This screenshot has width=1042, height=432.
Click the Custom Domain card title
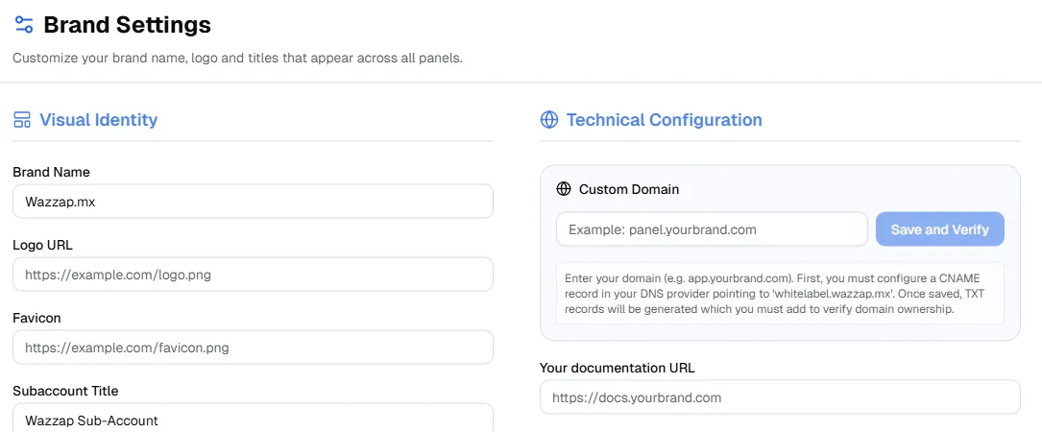click(629, 189)
